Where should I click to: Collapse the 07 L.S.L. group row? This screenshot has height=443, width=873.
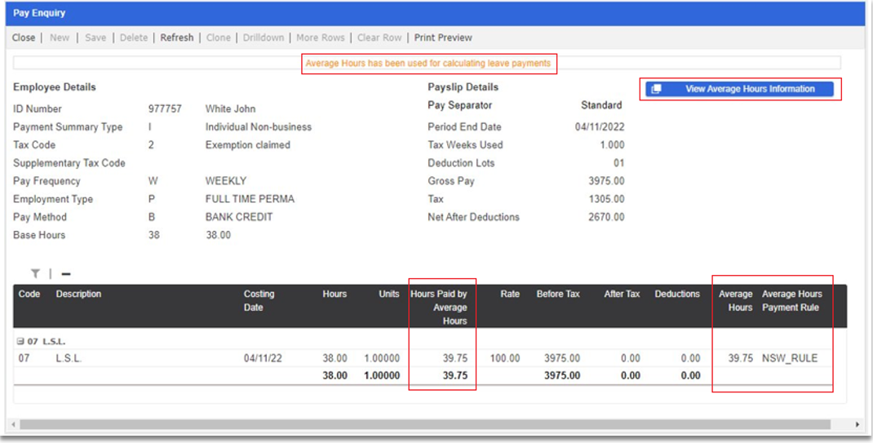click(x=20, y=341)
